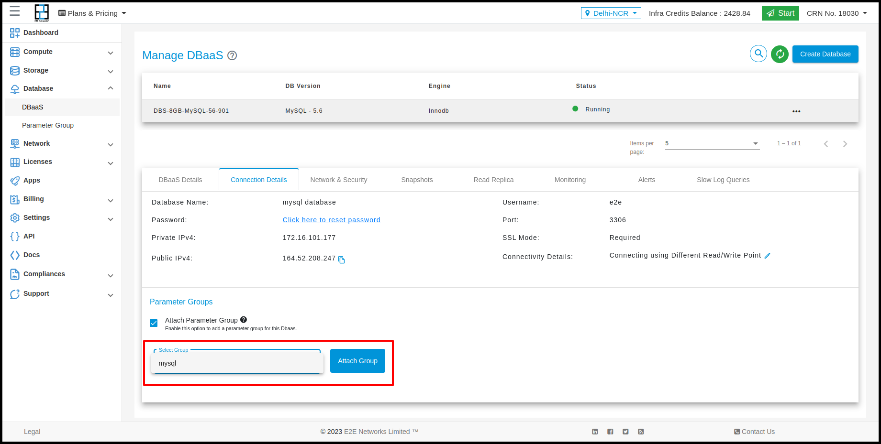Click the Licenses sidebar icon
Image resolution: width=881 pixels, height=444 pixels.
15,162
